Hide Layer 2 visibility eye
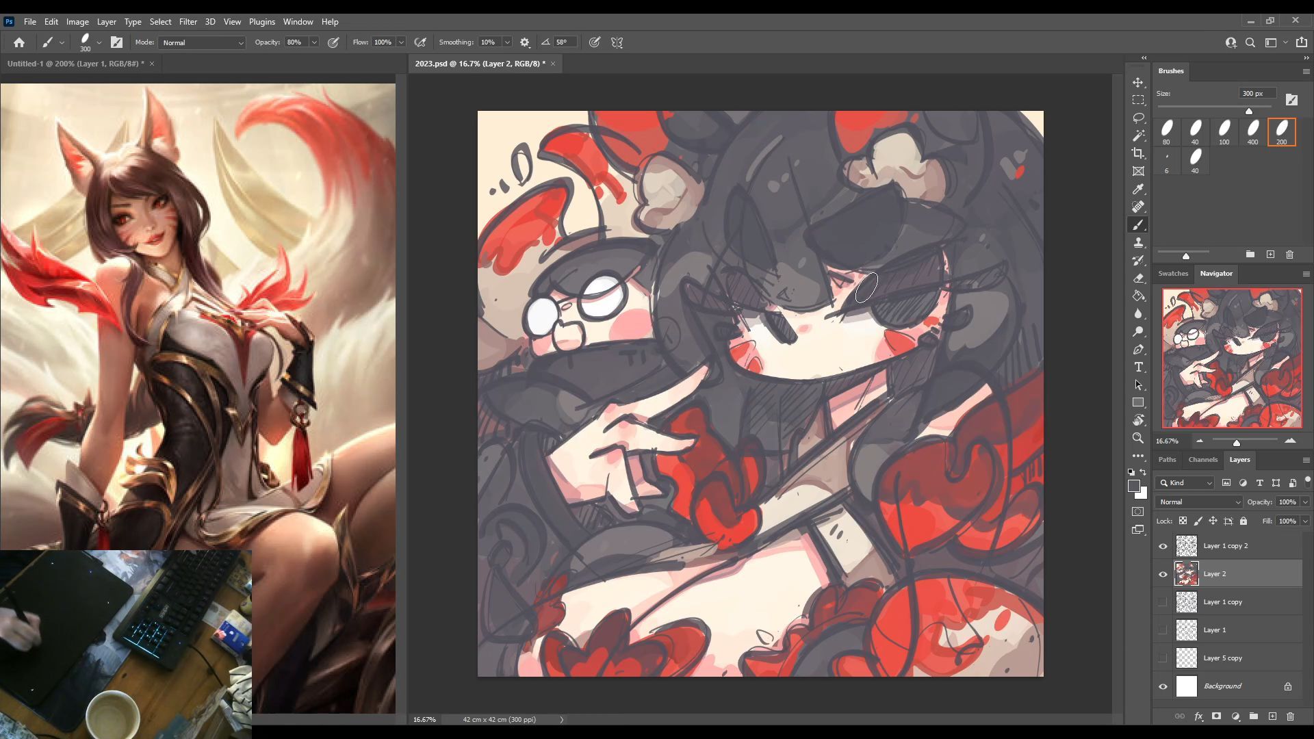This screenshot has height=739, width=1314. 1163,574
